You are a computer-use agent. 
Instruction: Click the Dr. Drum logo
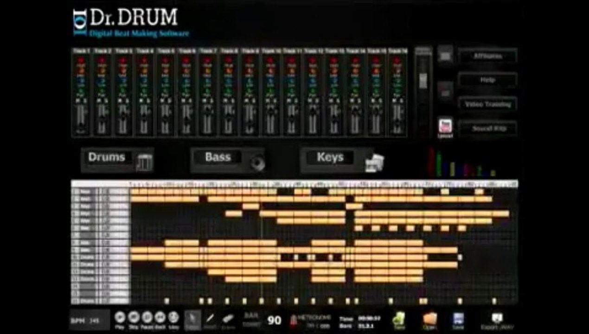[131, 22]
